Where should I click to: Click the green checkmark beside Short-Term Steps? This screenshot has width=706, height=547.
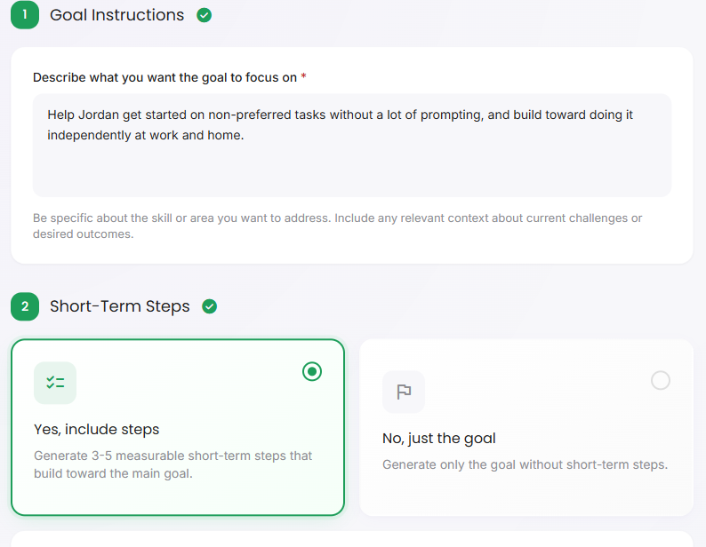[x=209, y=306]
